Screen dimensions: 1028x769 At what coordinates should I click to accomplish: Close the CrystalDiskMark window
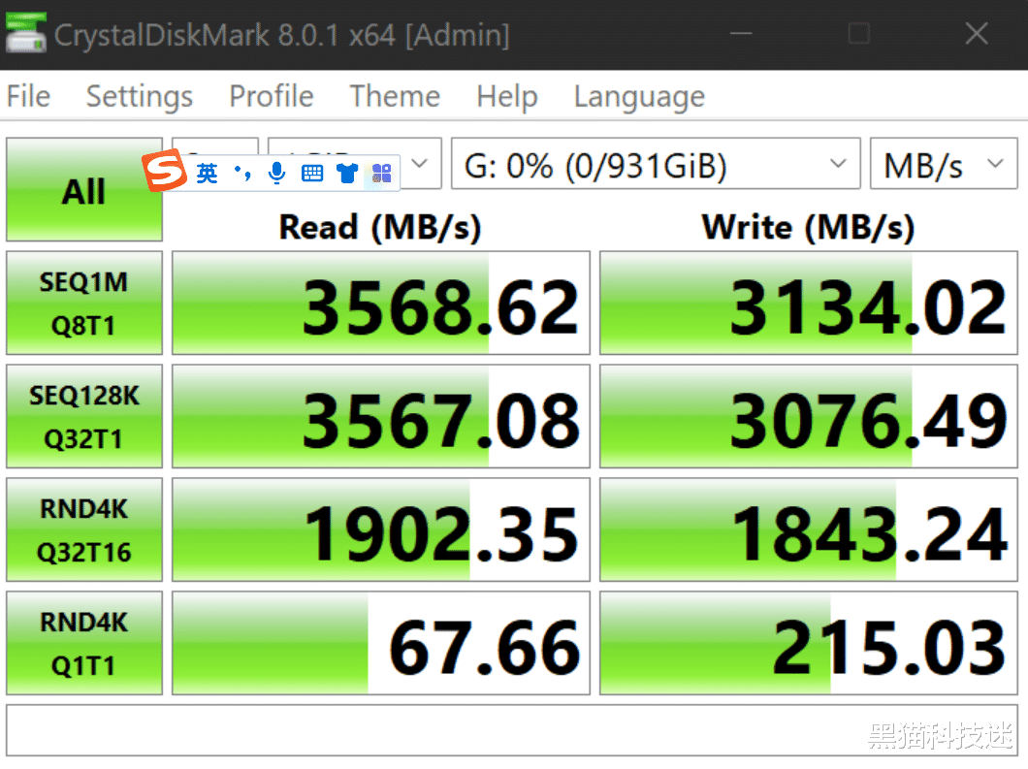pyautogui.click(x=977, y=33)
